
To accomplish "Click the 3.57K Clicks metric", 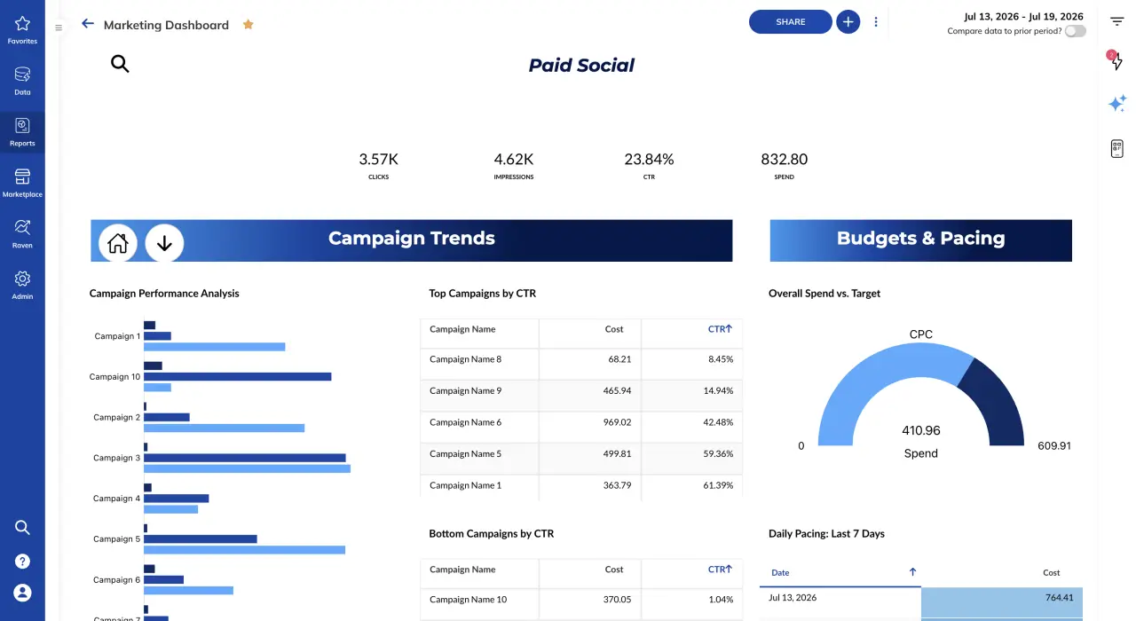I will [379, 164].
